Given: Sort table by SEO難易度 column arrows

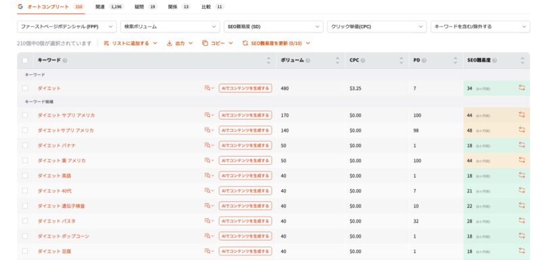Looking at the screenshot, I should pyautogui.click(x=523, y=60).
